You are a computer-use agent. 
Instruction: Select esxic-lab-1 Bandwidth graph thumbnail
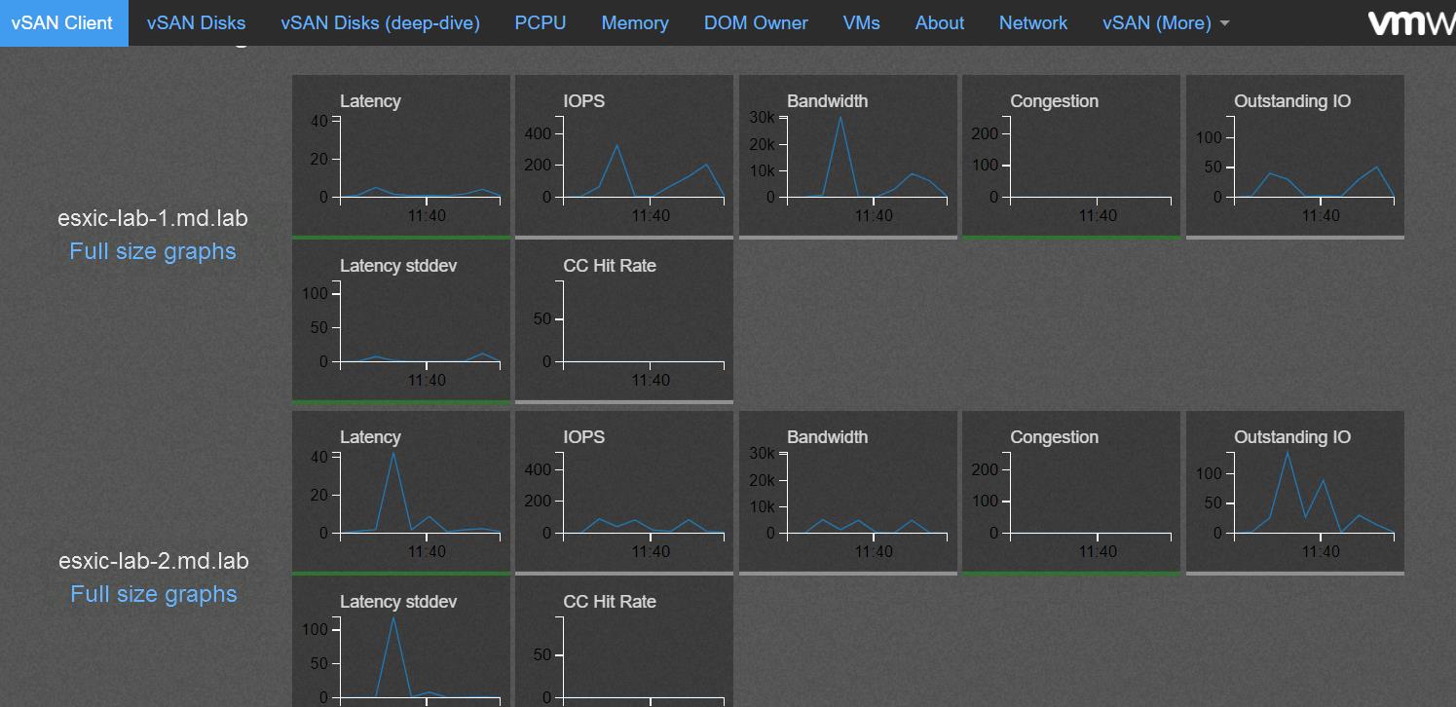(848, 156)
